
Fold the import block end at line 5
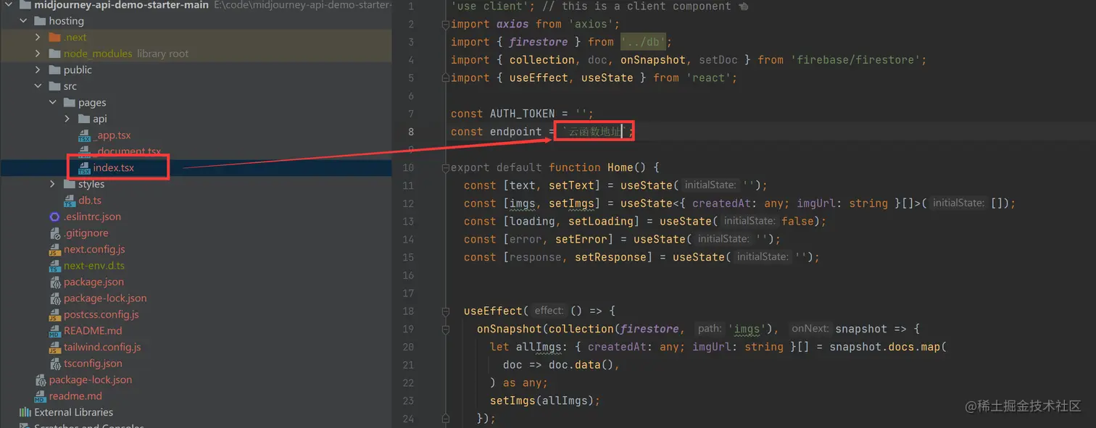(446, 77)
